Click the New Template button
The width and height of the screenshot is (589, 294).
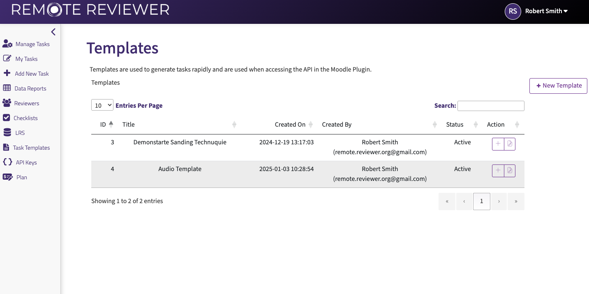click(558, 86)
